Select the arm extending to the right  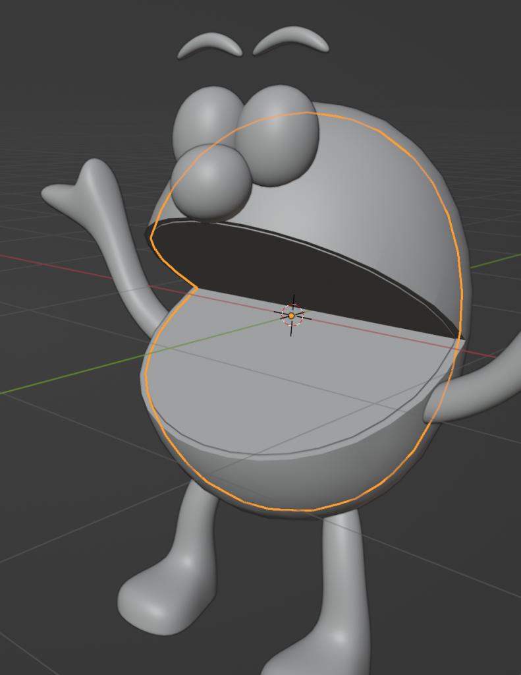click(x=481, y=389)
